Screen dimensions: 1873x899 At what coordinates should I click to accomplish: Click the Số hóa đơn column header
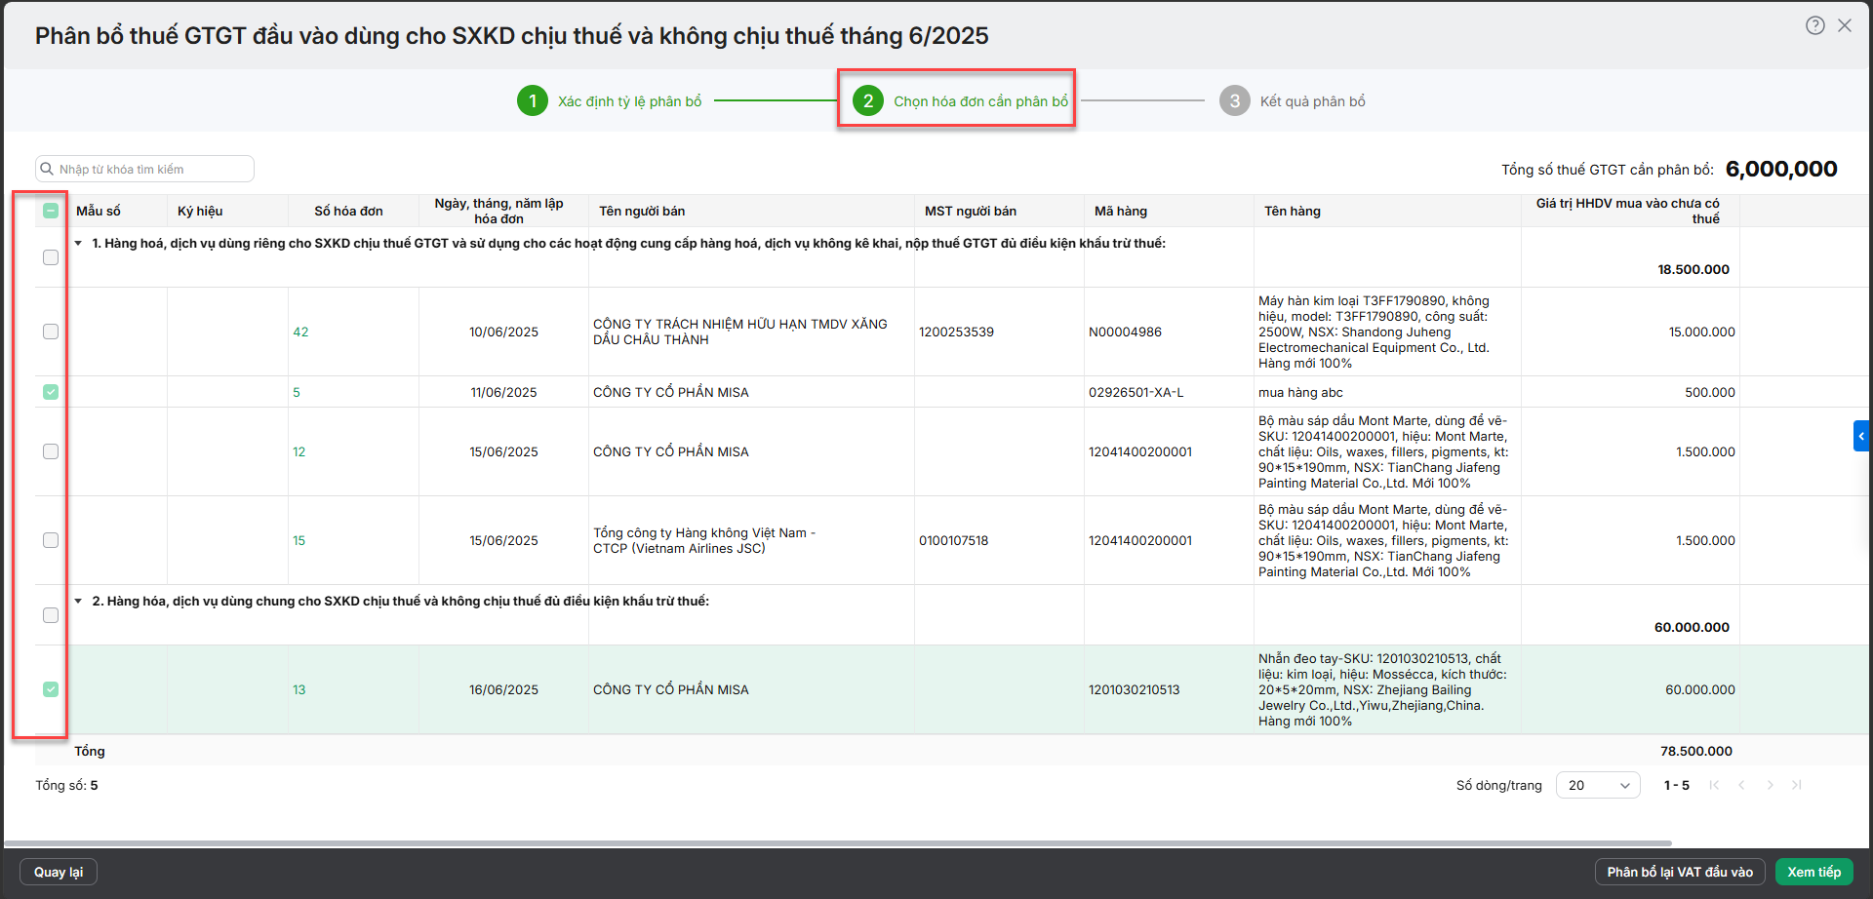click(x=348, y=211)
